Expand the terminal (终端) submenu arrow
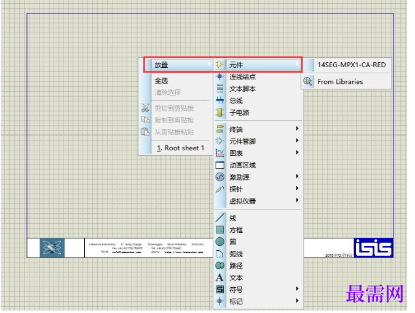This screenshot has height=313, width=415. coord(297,129)
